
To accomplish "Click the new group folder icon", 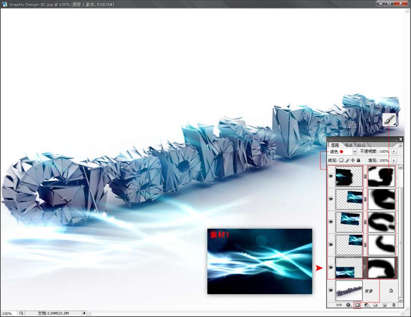I will [x=375, y=305].
